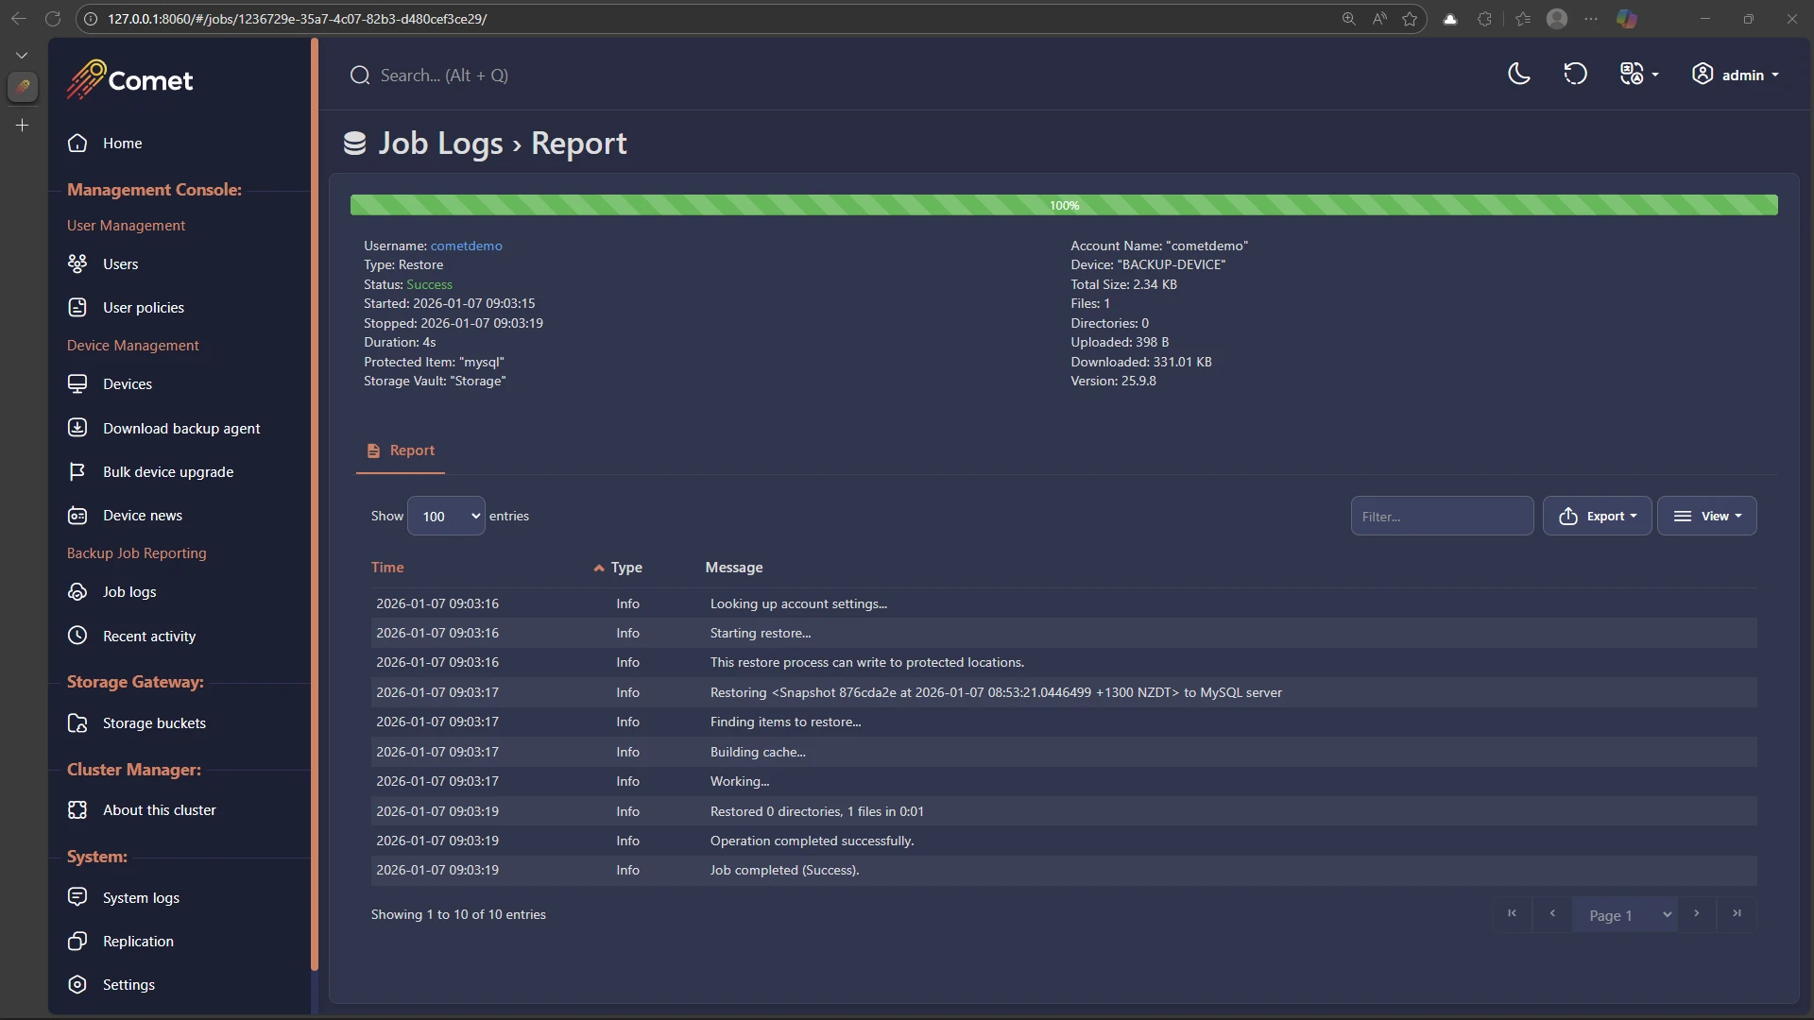
Task: Click the 'Building cache...' log message
Action: click(758, 752)
